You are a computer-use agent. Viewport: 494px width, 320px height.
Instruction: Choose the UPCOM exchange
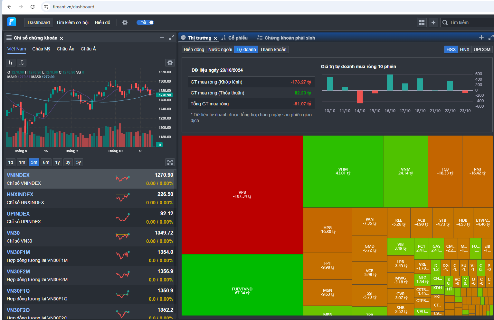[x=482, y=49]
